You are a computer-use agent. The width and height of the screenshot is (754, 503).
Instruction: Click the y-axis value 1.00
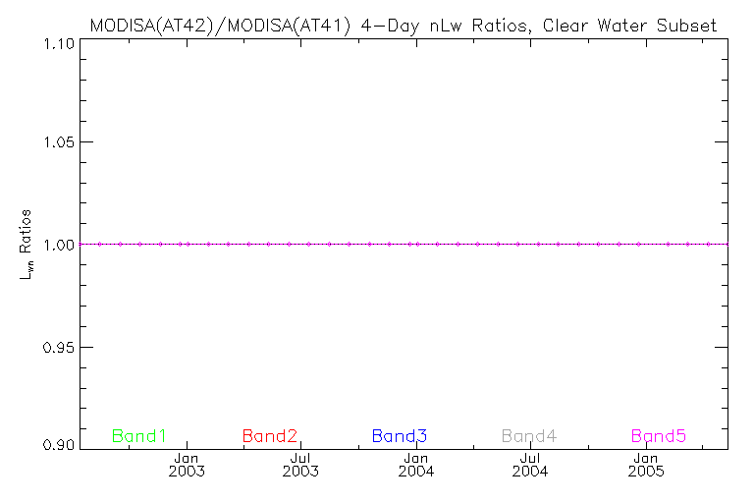click(x=59, y=245)
